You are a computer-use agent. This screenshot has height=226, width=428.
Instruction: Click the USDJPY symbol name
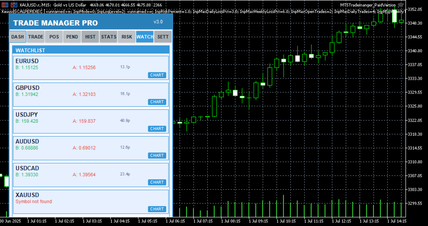[27, 115]
